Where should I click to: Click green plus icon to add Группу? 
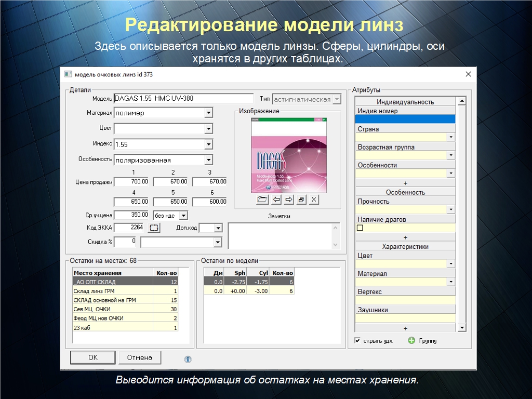tap(411, 341)
